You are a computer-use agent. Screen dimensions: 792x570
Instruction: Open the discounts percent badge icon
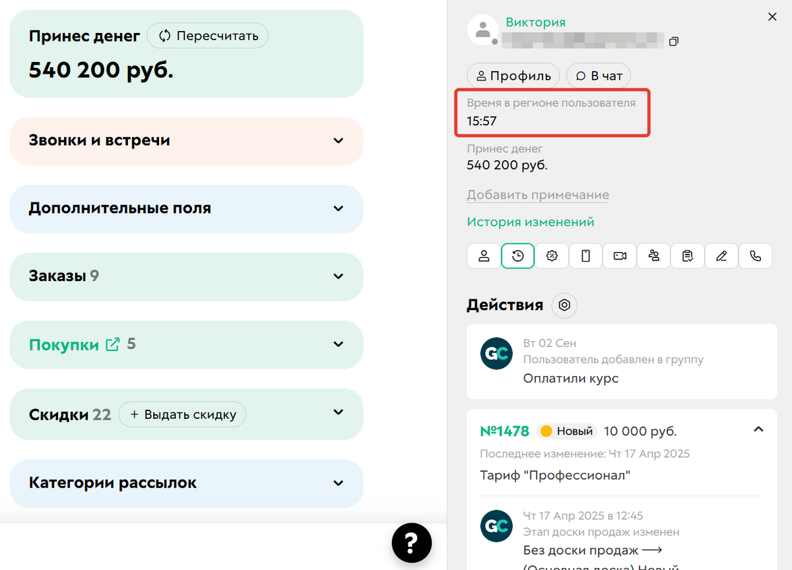552,256
